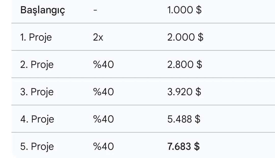Click the dollar sign after 7.683
This screenshot has height=158, width=275.
197,147
